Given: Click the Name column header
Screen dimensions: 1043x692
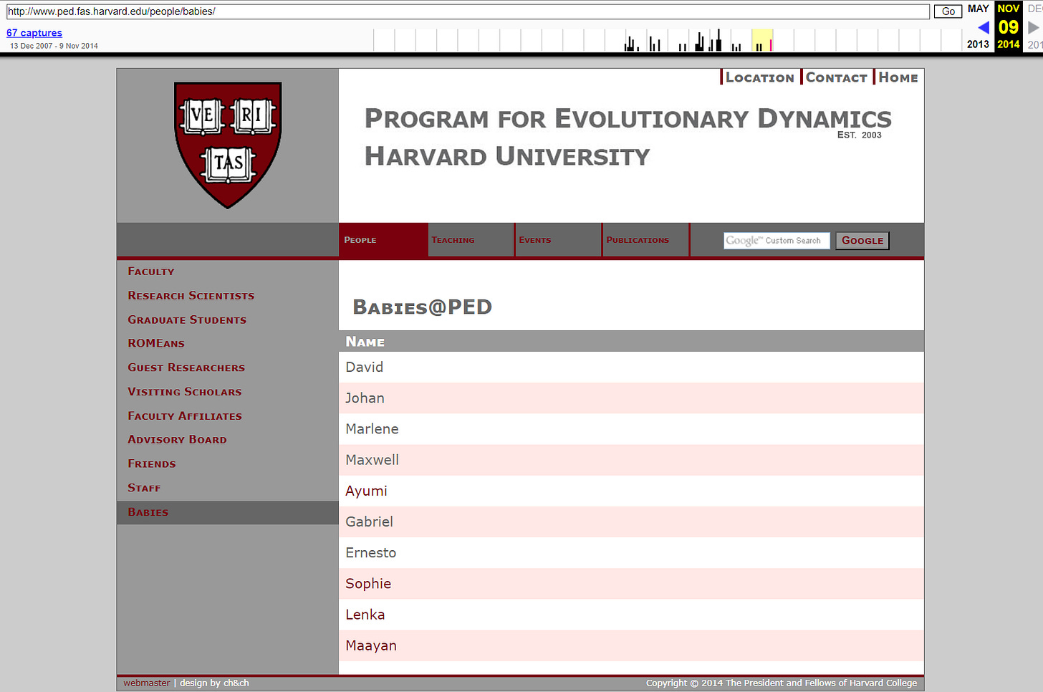Looking at the screenshot, I should (x=631, y=342).
